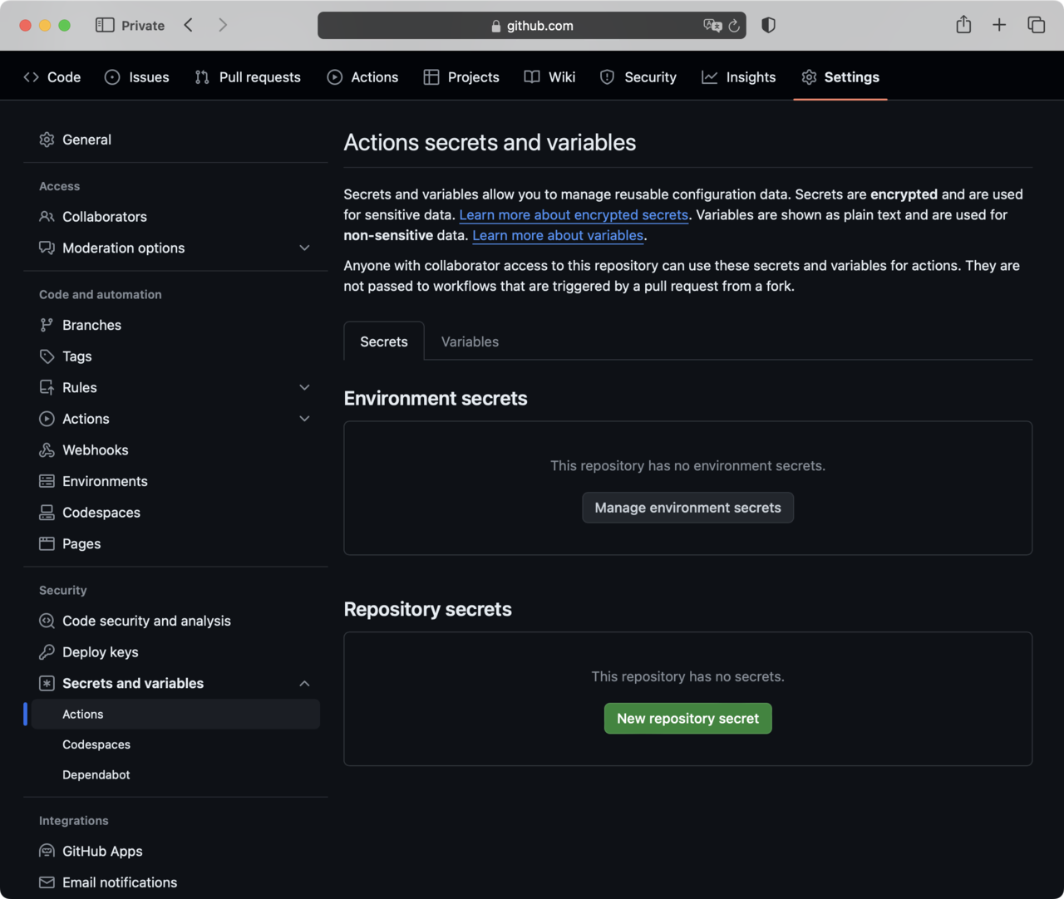
Task: Click the Safari sidebar toggle icon
Action: (x=105, y=25)
